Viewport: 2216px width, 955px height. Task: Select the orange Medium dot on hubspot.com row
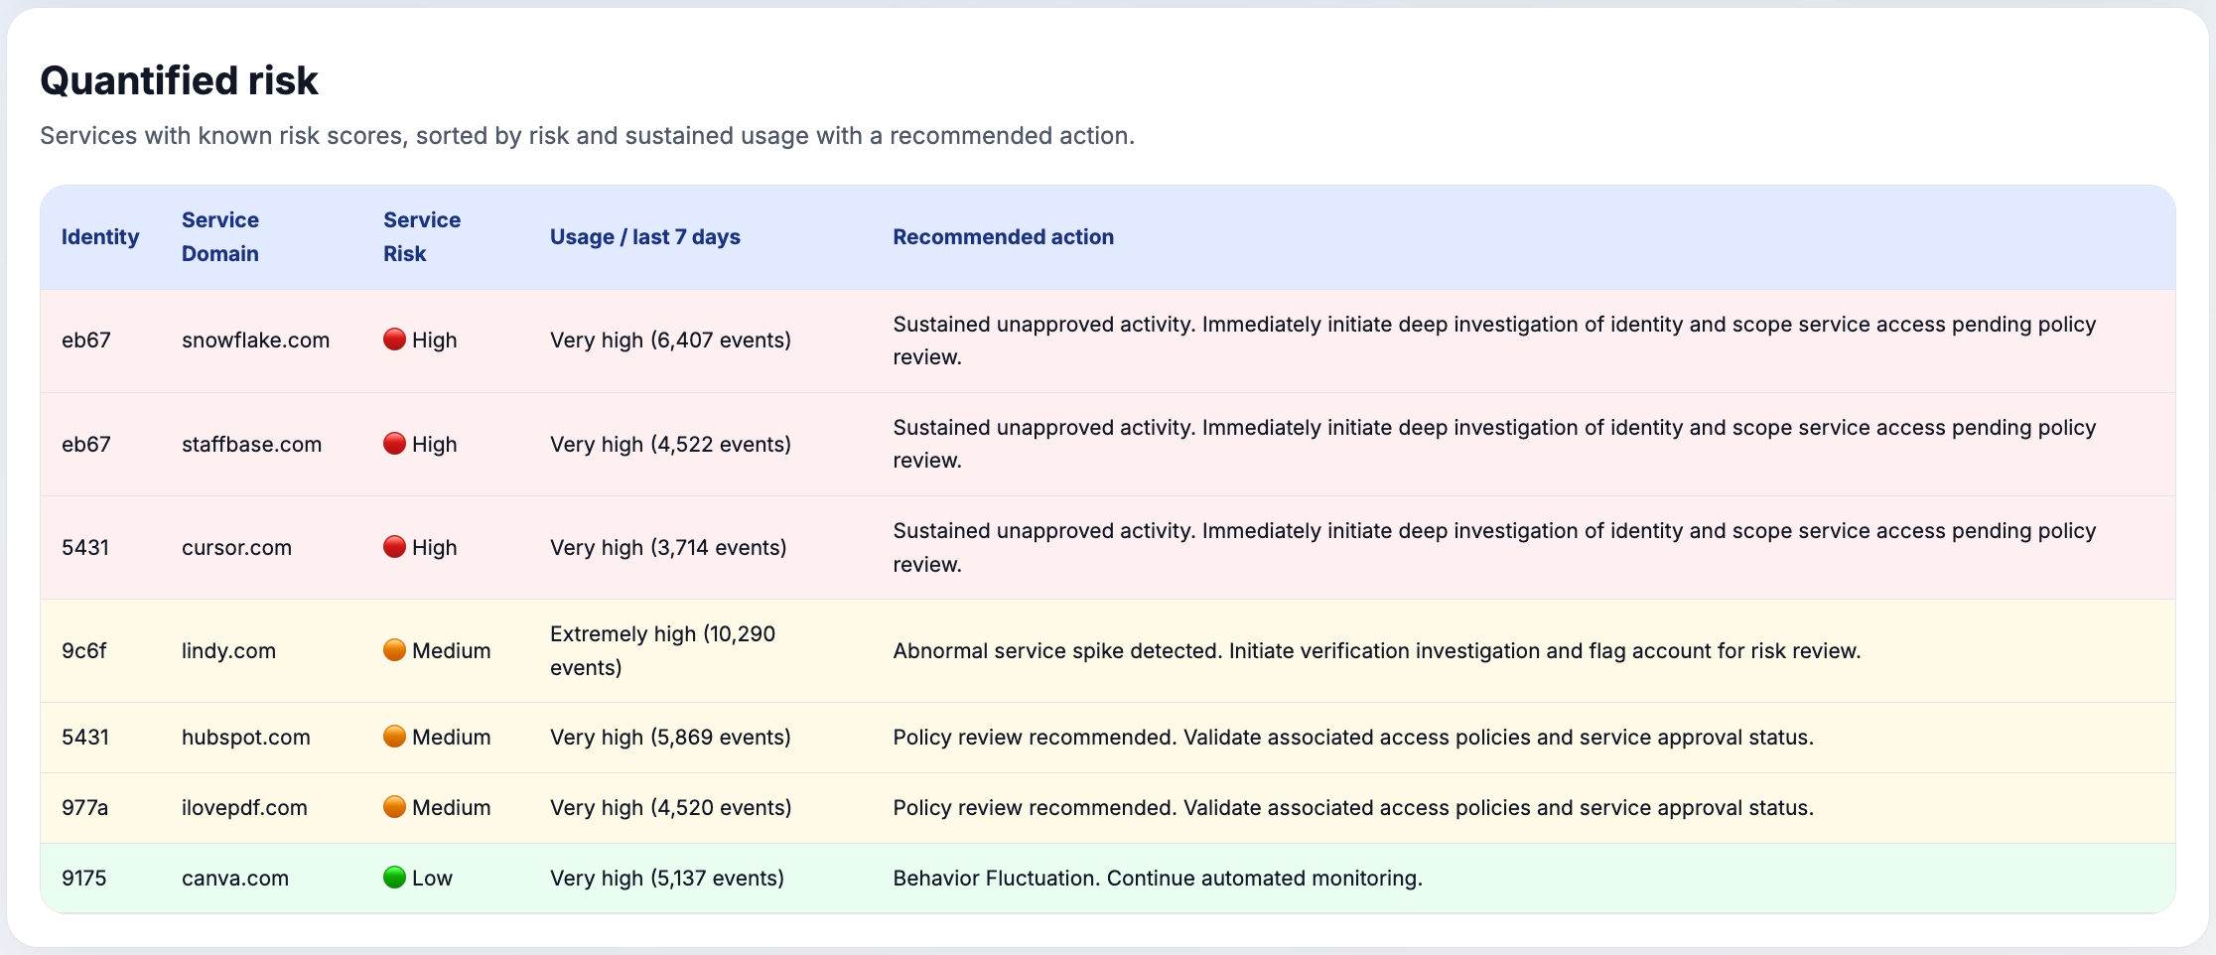(394, 737)
